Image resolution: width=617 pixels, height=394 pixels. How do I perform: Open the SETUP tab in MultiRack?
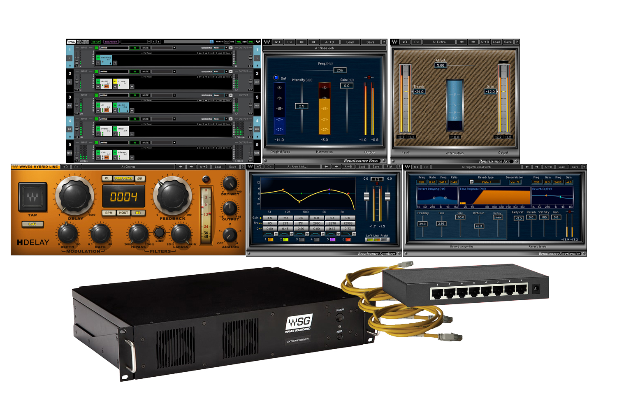[x=96, y=42]
